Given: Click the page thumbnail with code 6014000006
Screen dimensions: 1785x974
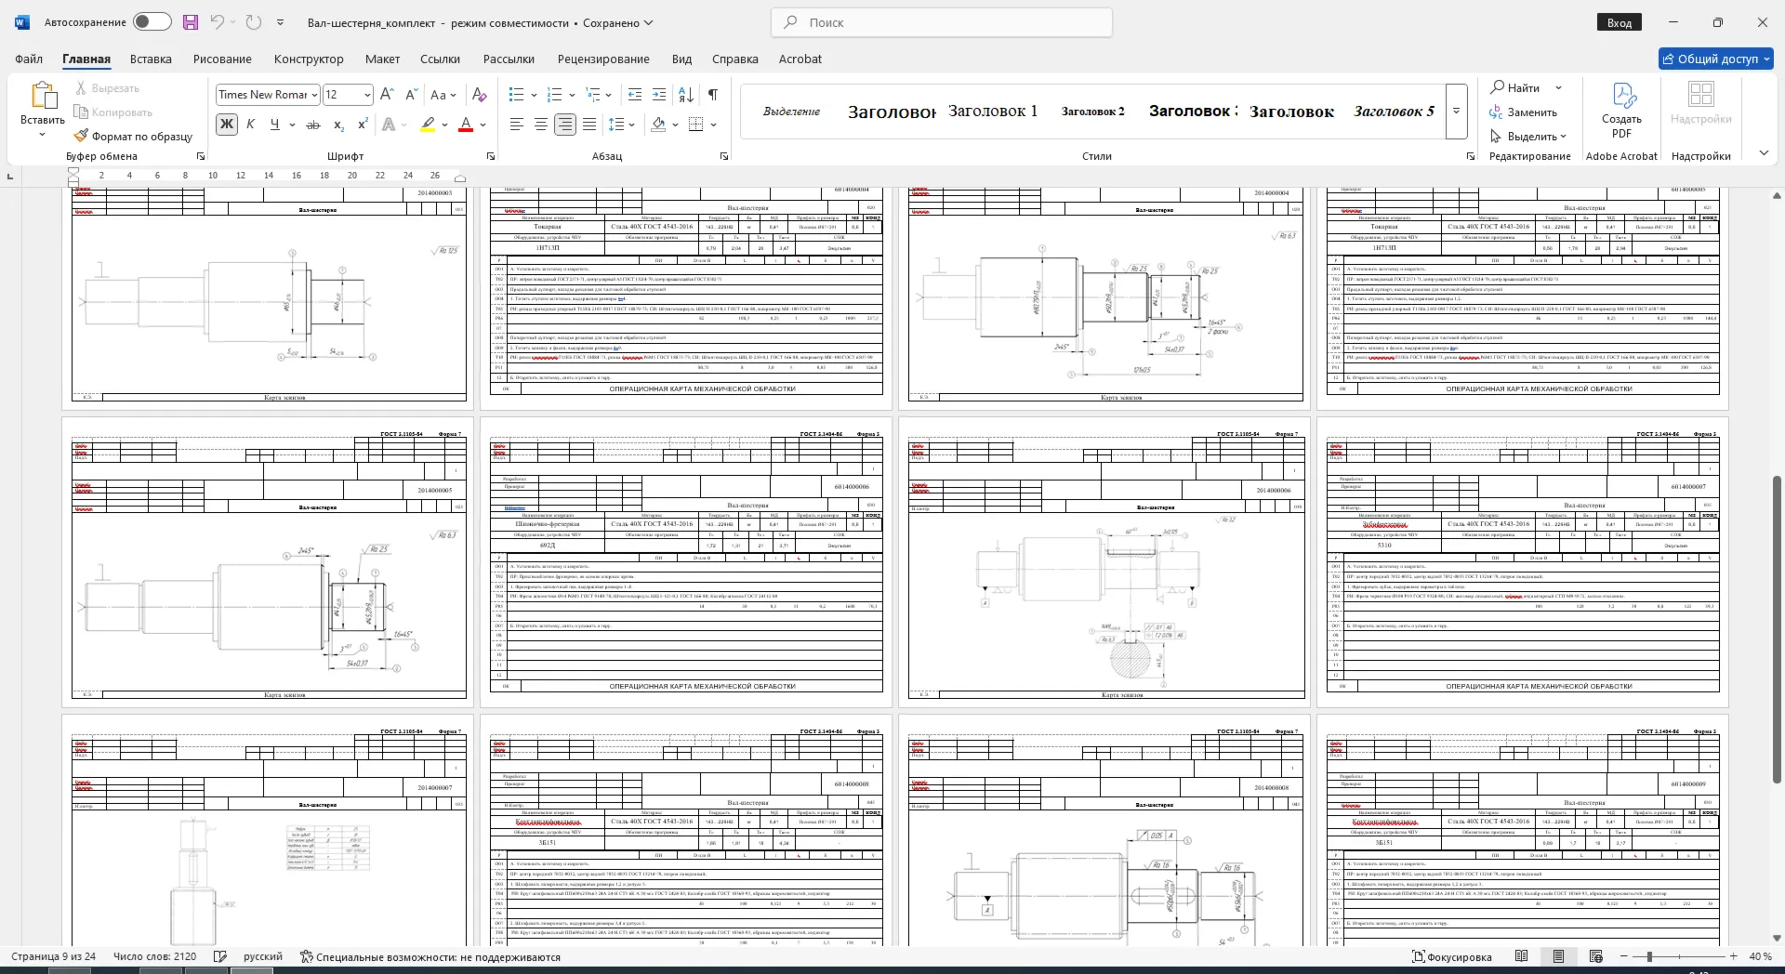Looking at the screenshot, I should click(x=686, y=562).
